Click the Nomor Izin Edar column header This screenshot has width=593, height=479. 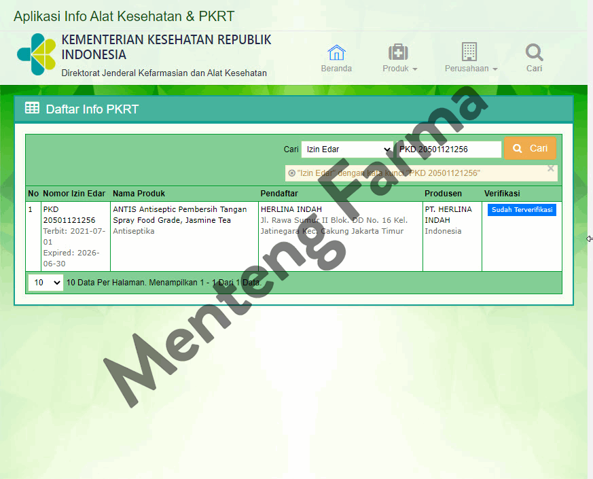[73, 194]
